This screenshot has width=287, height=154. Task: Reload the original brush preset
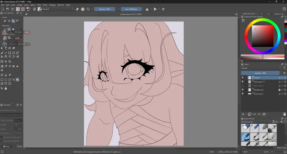(88, 9)
